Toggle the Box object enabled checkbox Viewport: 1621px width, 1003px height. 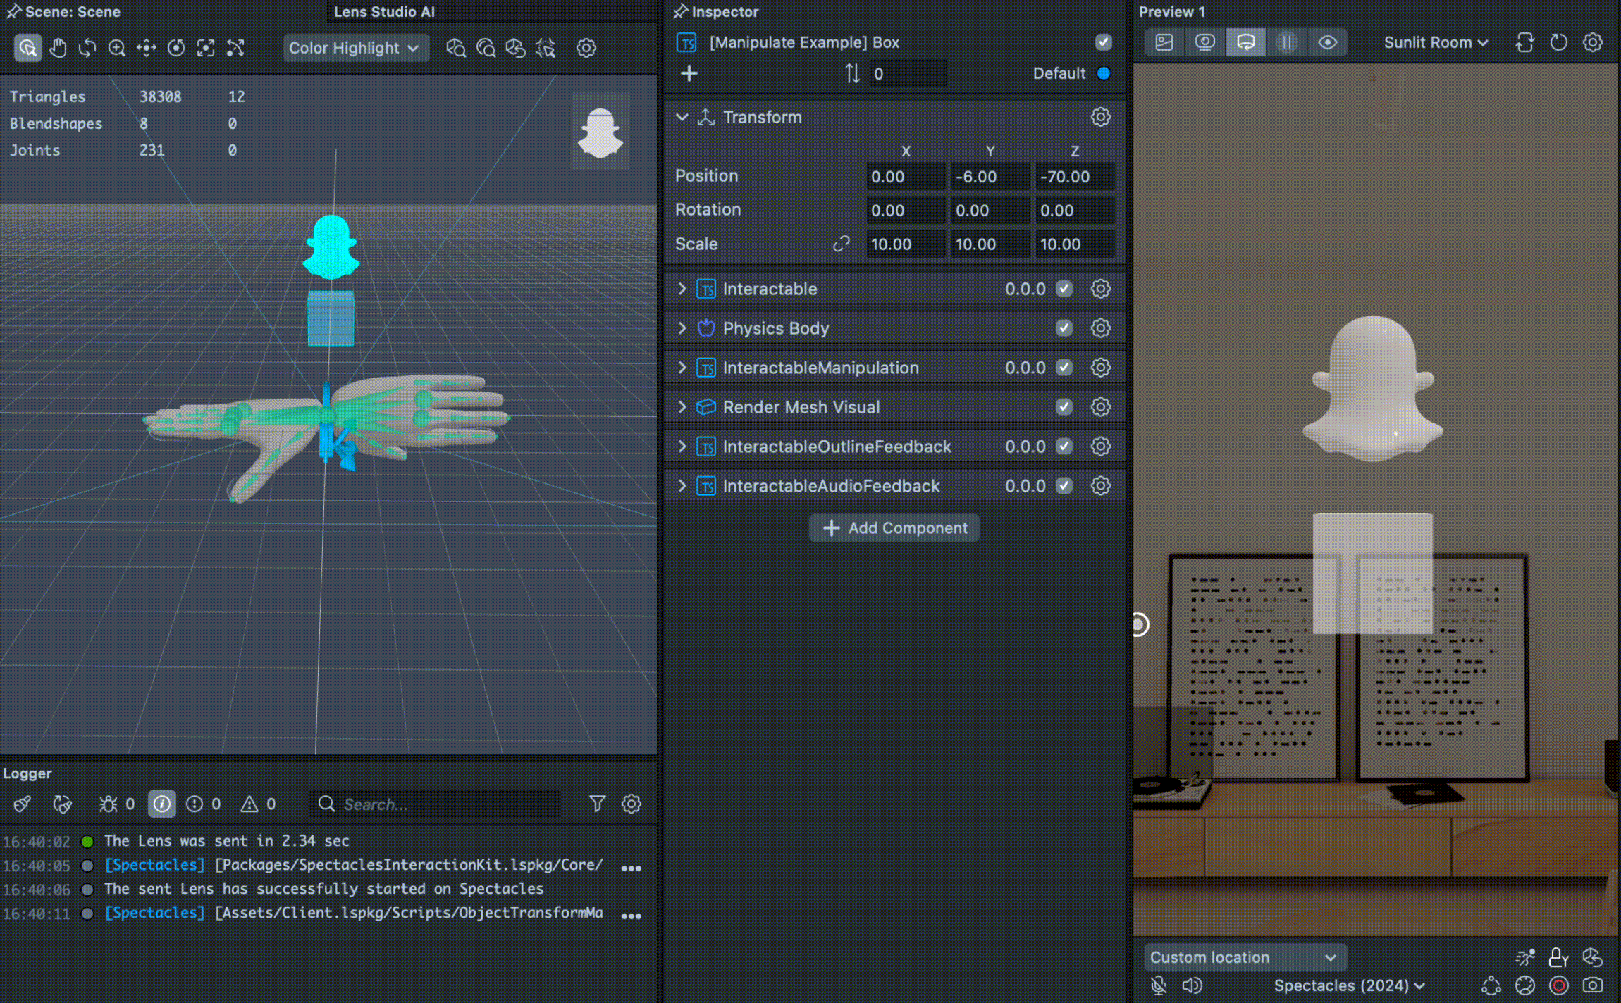pos(1103,42)
